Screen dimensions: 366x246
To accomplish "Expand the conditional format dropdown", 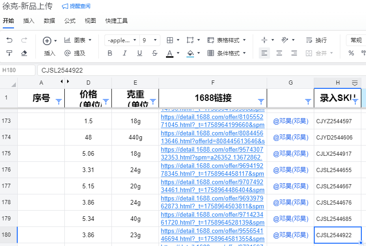I will pos(244,53).
